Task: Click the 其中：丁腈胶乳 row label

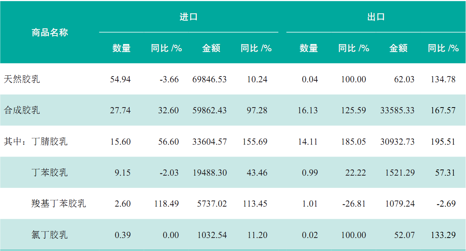Action: coord(36,142)
